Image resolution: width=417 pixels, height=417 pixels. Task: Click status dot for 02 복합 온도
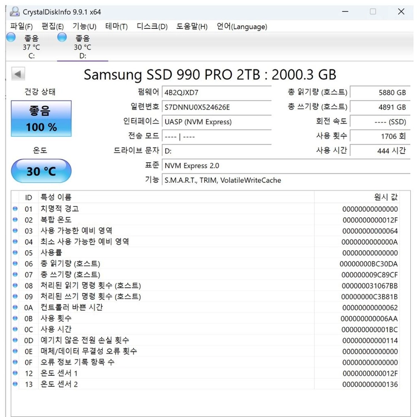coord(15,220)
